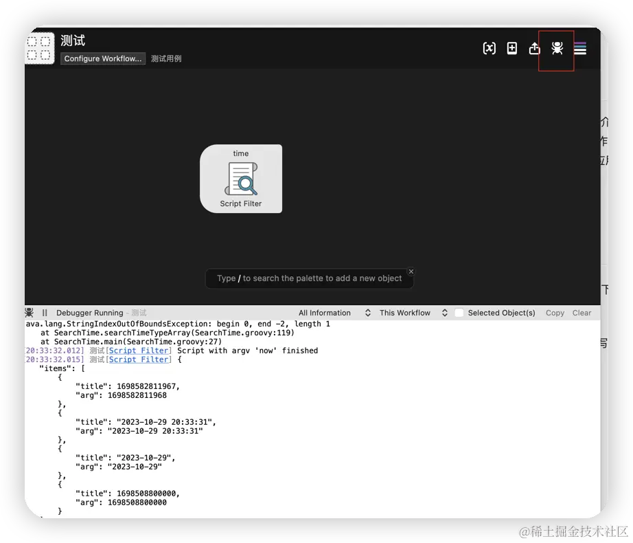
Task: Click the "items": [ log line
Action: (62, 368)
